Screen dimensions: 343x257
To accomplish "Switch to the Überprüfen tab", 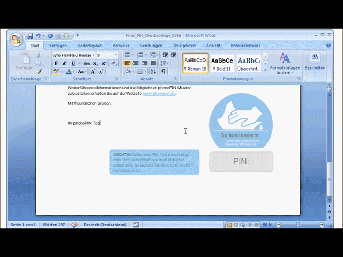I will coord(184,46).
